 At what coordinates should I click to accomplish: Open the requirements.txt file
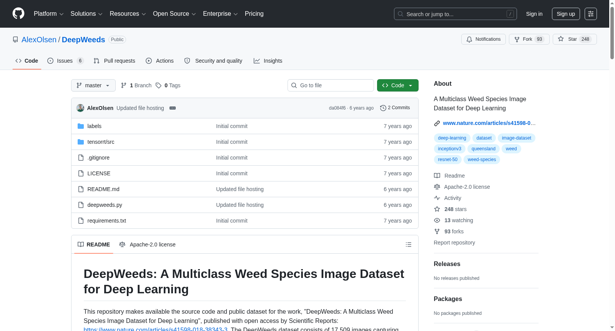tap(107, 221)
